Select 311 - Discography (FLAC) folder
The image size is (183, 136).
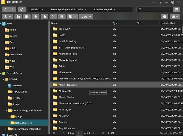(116, 48)
